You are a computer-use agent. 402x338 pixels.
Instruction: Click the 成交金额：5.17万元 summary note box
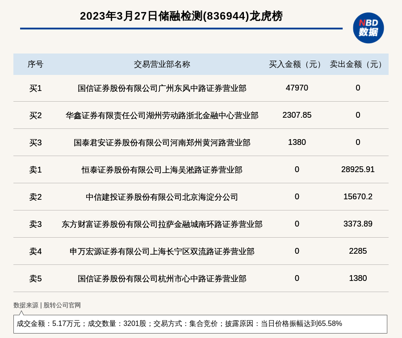coord(200,324)
